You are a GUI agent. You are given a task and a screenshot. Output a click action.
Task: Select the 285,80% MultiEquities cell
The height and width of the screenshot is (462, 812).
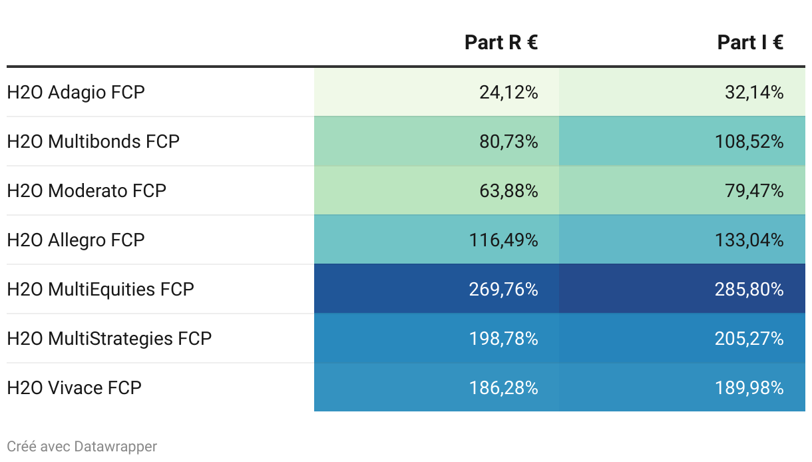(x=748, y=290)
